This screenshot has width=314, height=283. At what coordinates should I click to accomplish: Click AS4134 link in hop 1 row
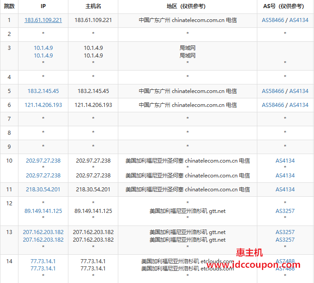point(299,20)
